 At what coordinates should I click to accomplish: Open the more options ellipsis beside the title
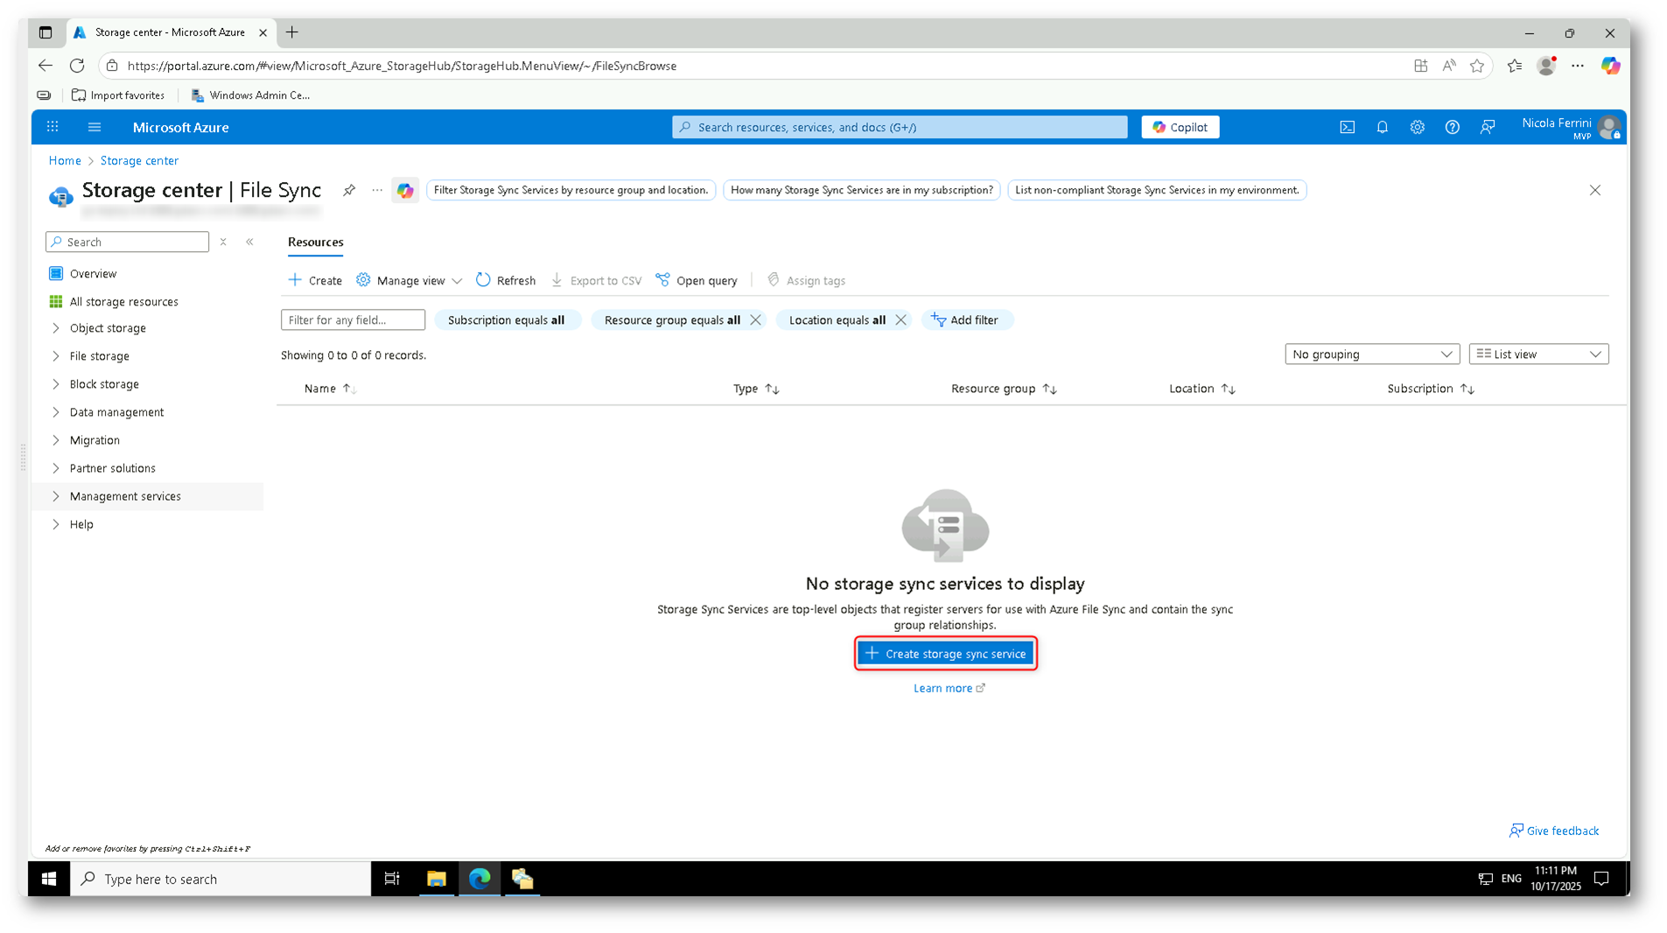[x=377, y=190]
